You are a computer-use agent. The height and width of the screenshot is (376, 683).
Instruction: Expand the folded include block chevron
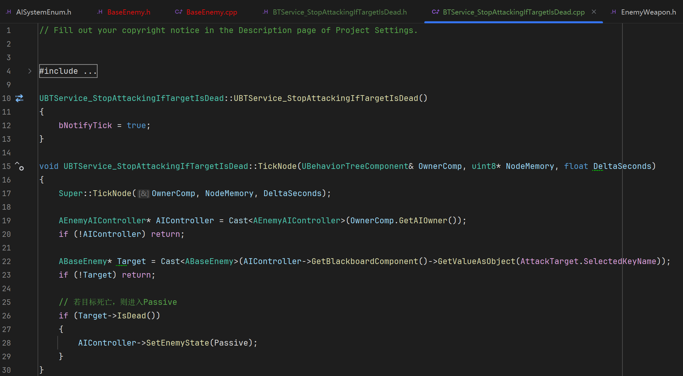tap(30, 71)
